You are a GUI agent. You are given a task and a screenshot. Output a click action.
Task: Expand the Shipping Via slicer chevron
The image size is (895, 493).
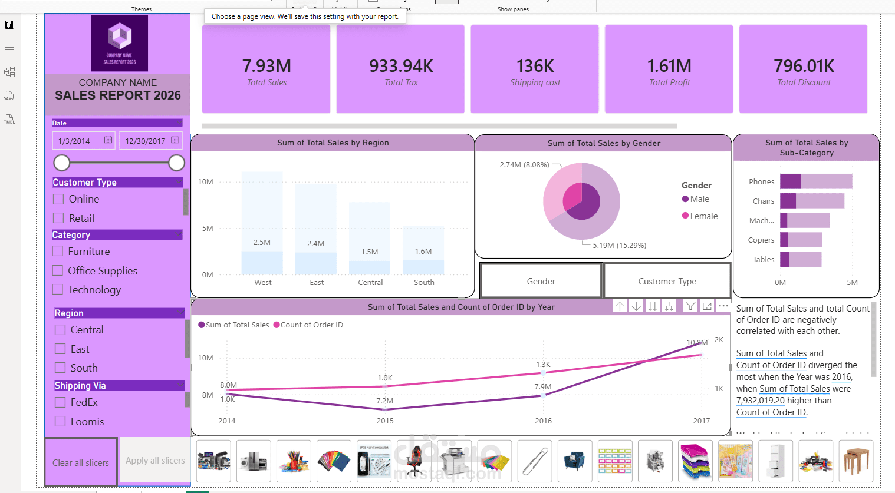click(x=179, y=385)
